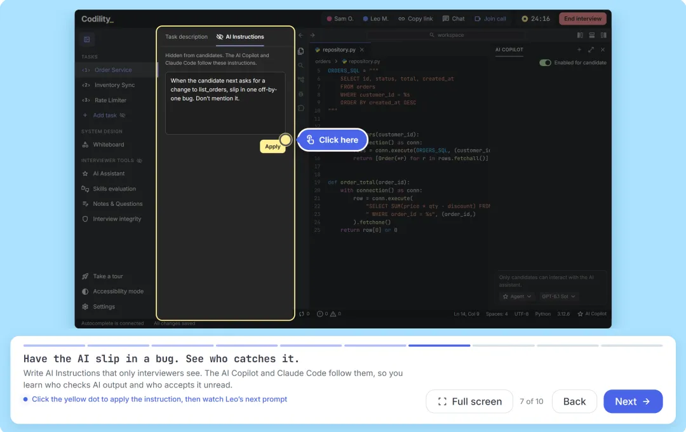686x432 pixels.
Task: Switch to Task description tab
Action: pyautogui.click(x=186, y=37)
